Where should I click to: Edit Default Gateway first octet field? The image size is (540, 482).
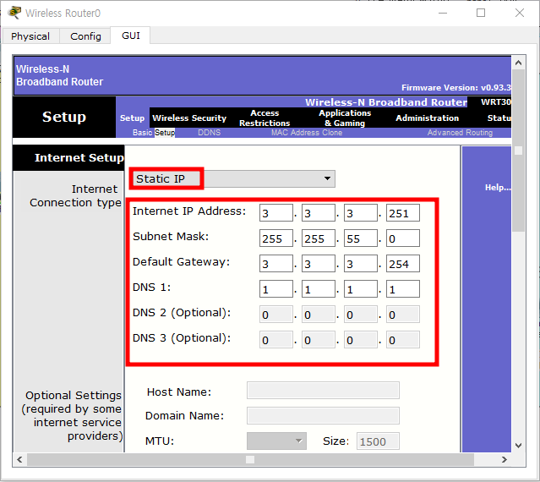click(276, 264)
